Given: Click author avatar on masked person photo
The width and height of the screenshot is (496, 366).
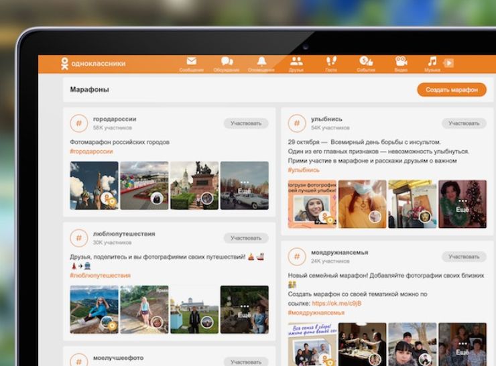Looking at the screenshot, I should [x=375, y=217].
